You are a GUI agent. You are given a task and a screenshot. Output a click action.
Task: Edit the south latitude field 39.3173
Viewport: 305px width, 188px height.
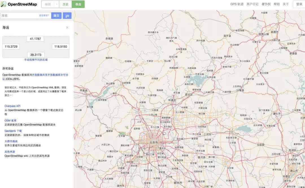tap(36, 55)
